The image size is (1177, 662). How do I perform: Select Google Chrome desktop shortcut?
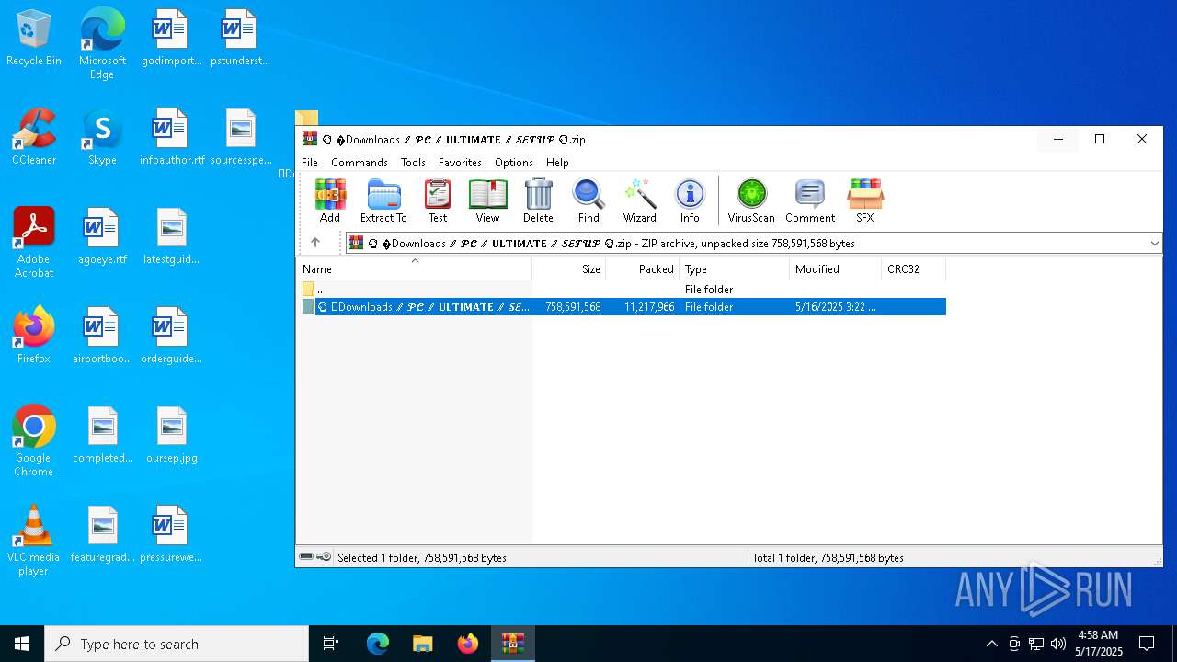coord(34,441)
